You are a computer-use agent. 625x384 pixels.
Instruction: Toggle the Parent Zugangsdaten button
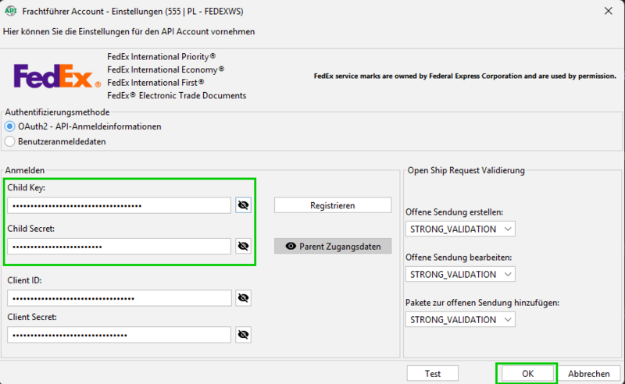(333, 246)
